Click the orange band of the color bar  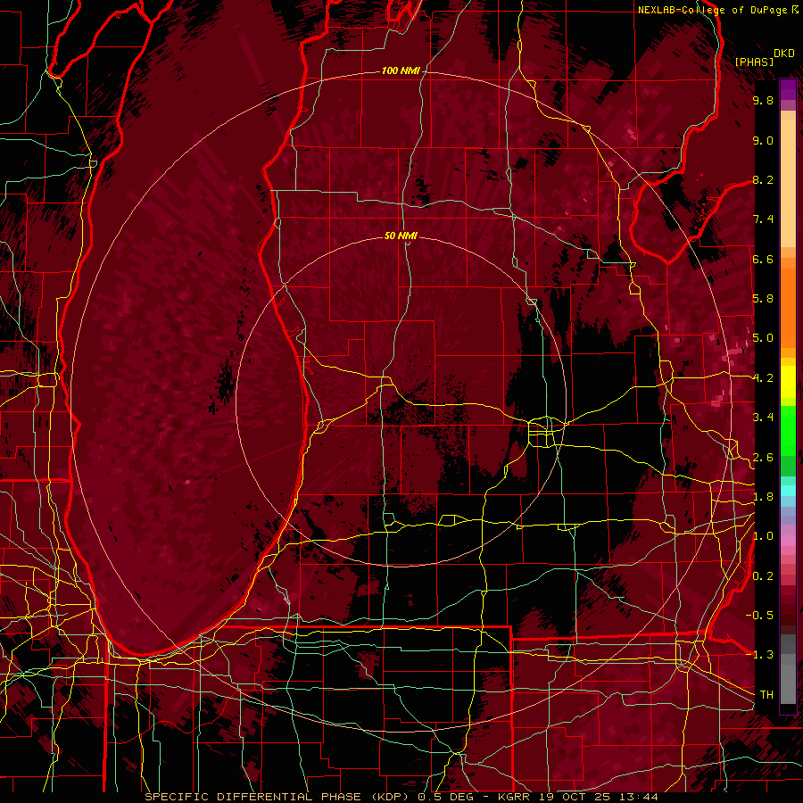pos(788,302)
